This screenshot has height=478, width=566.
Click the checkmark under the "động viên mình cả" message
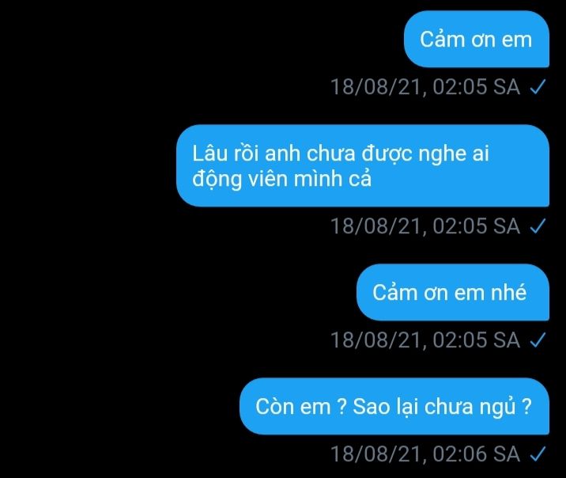pos(538,226)
